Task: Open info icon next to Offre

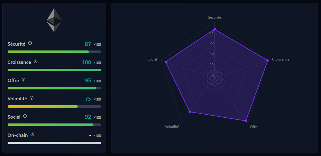Action: point(23,80)
